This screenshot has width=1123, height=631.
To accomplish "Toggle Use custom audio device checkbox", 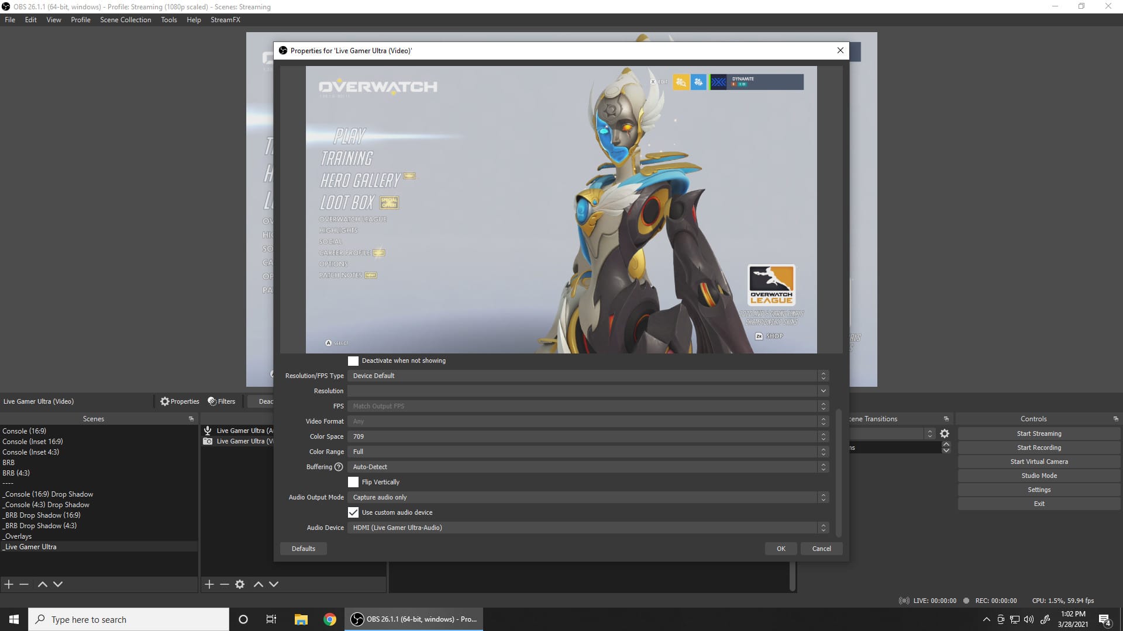I will [353, 512].
